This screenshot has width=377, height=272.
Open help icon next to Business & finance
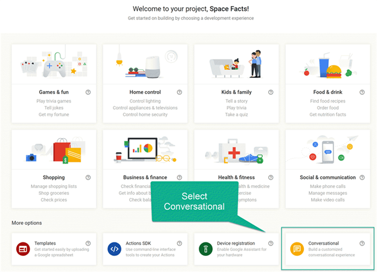(x=179, y=177)
